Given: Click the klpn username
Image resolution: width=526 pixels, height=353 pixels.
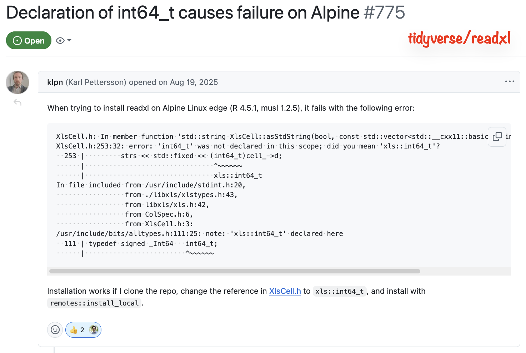Looking at the screenshot, I should 55,82.
